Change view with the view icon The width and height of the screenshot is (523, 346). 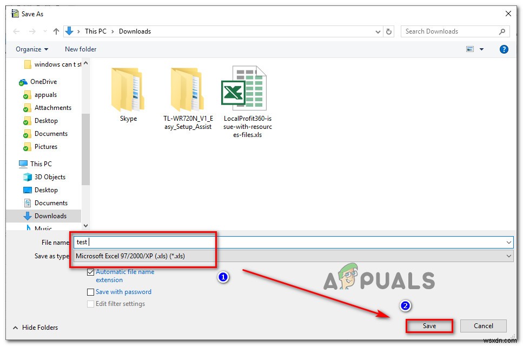coord(469,49)
